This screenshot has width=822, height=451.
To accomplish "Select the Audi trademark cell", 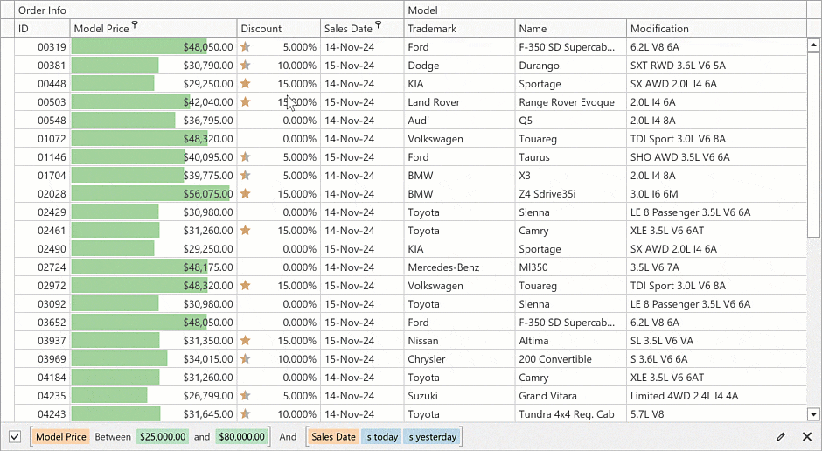I will [x=459, y=120].
